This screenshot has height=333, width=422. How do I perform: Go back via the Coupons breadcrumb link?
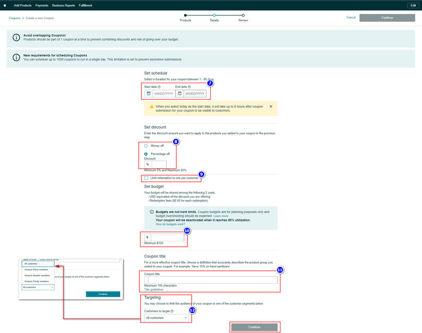pyautogui.click(x=14, y=18)
